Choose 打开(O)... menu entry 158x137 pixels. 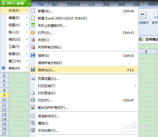point(84,33)
